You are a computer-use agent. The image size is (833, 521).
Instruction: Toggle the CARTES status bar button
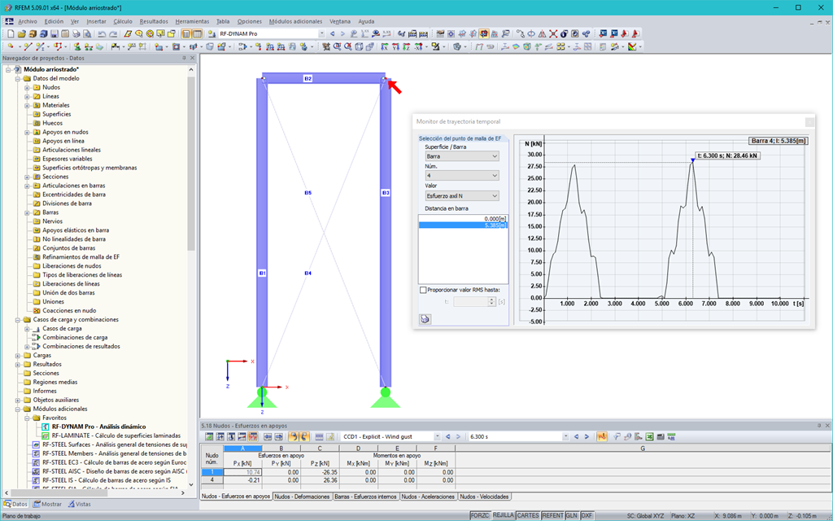527,515
